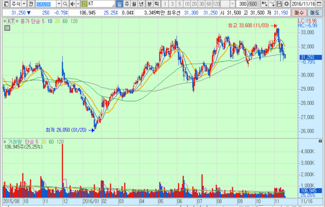
Task: Switch to monthly (월) period
Action: [134, 4]
